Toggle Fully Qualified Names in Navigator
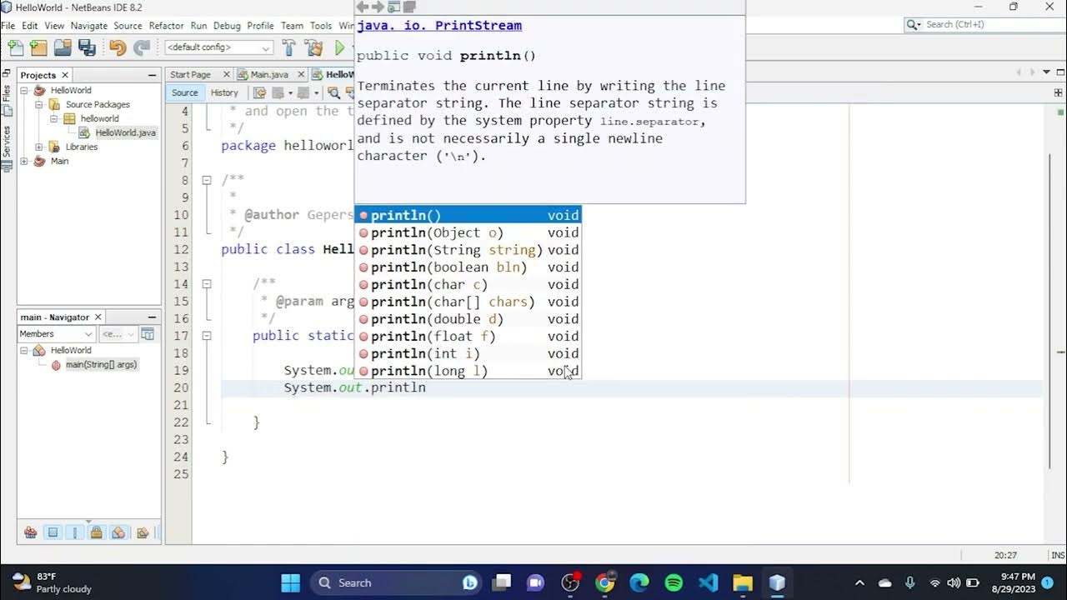 (x=143, y=532)
